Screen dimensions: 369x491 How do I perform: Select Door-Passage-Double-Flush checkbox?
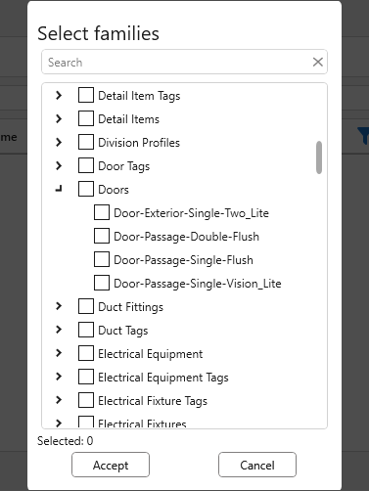click(102, 236)
